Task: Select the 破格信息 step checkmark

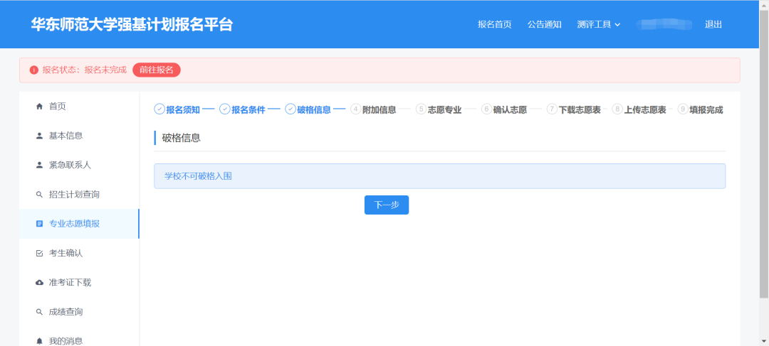Action: (291, 109)
